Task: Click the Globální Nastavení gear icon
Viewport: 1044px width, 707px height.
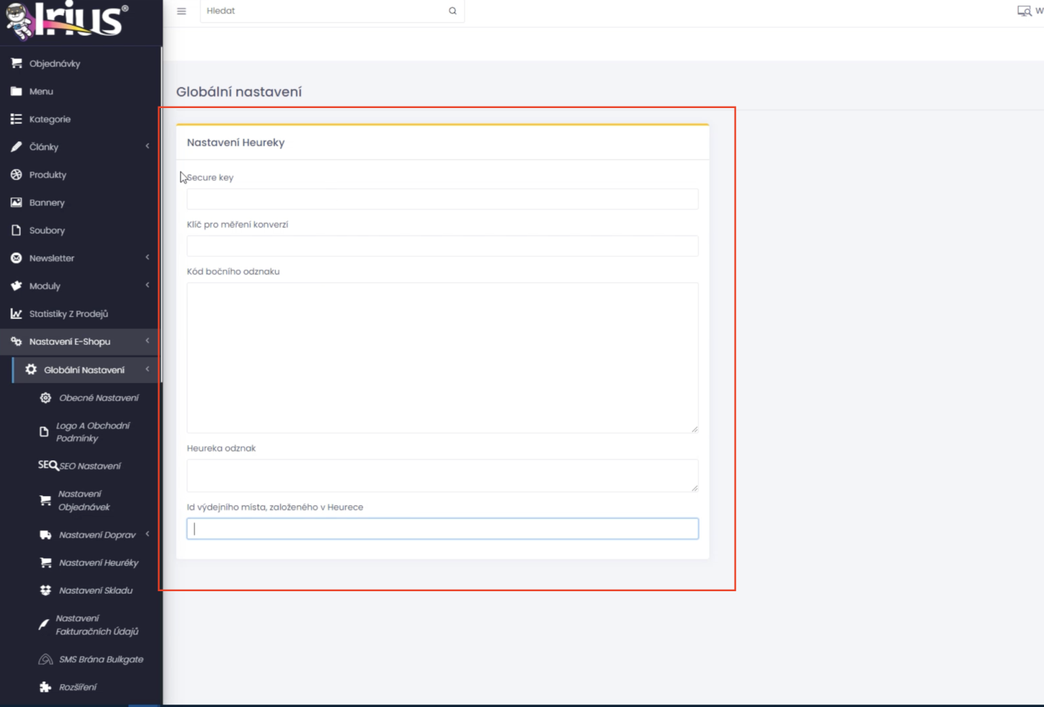Action: (31, 370)
